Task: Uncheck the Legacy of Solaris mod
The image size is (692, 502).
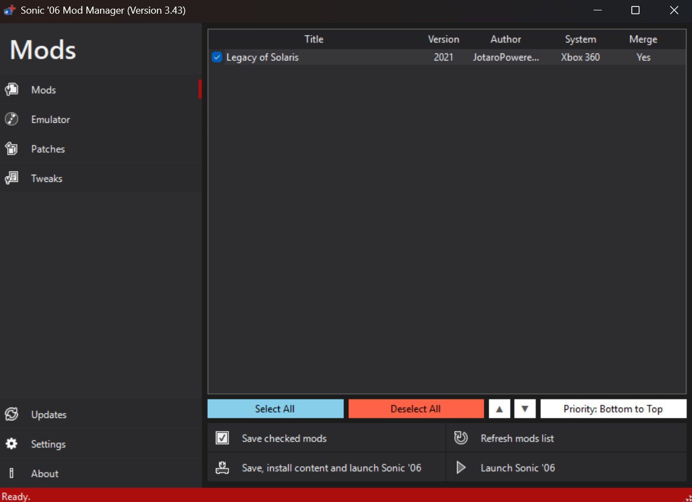Action: coord(217,57)
